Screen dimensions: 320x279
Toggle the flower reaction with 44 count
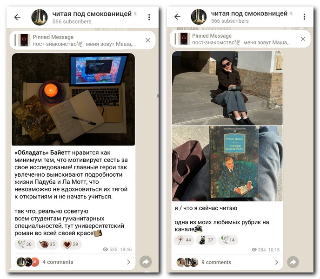(184, 240)
